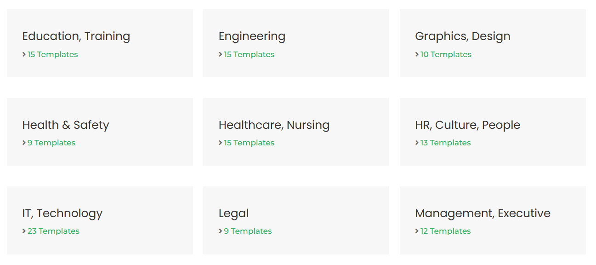This screenshot has height=265, width=596.
Task: Open the 23 Templates link under IT, Technology
Action: click(54, 231)
